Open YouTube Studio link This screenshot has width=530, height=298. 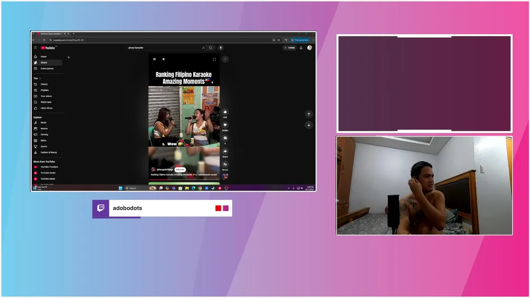click(47, 173)
